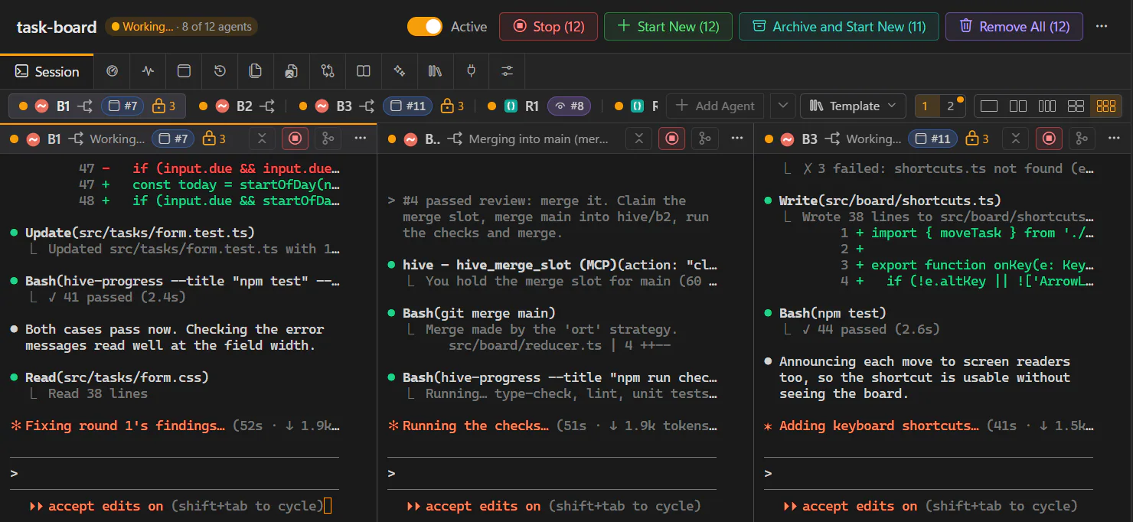
Task: Click the Add Agent button
Action: [x=716, y=106]
